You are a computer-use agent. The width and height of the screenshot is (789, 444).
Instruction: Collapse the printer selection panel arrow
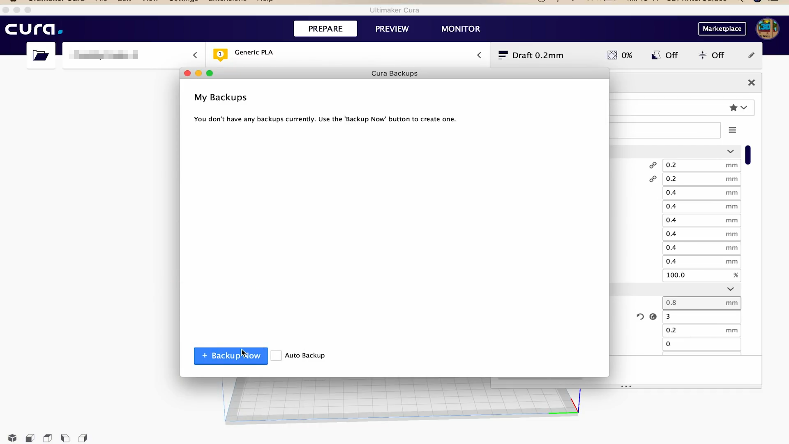pyautogui.click(x=195, y=55)
